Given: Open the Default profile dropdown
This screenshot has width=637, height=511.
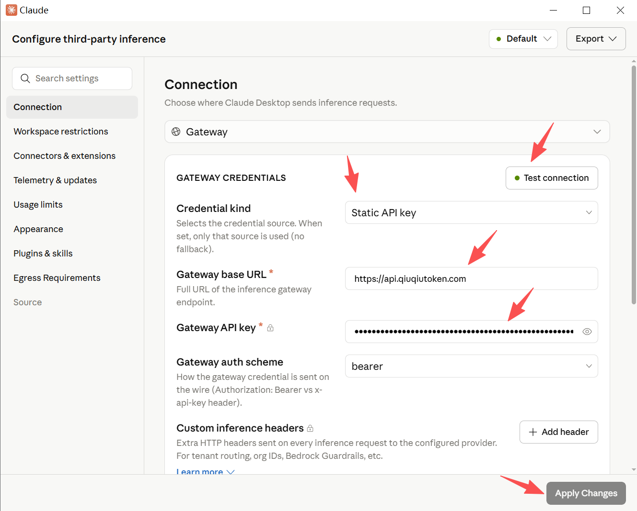Looking at the screenshot, I should pos(523,39).
